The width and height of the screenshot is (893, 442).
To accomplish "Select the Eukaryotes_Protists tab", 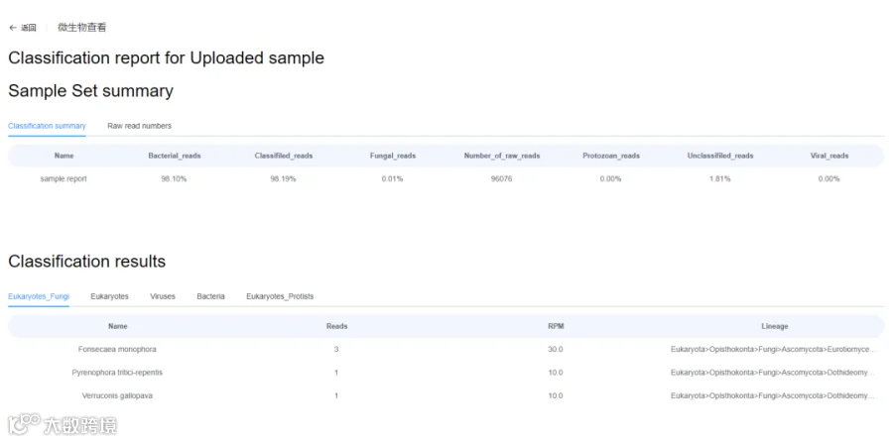I will (281, 296).
